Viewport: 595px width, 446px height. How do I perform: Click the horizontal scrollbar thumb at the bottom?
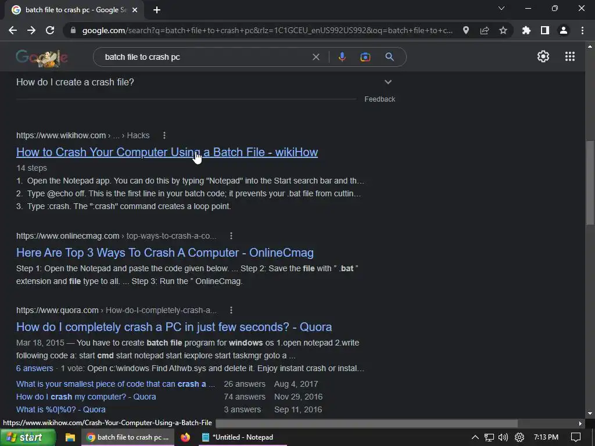tap(366, 423)
